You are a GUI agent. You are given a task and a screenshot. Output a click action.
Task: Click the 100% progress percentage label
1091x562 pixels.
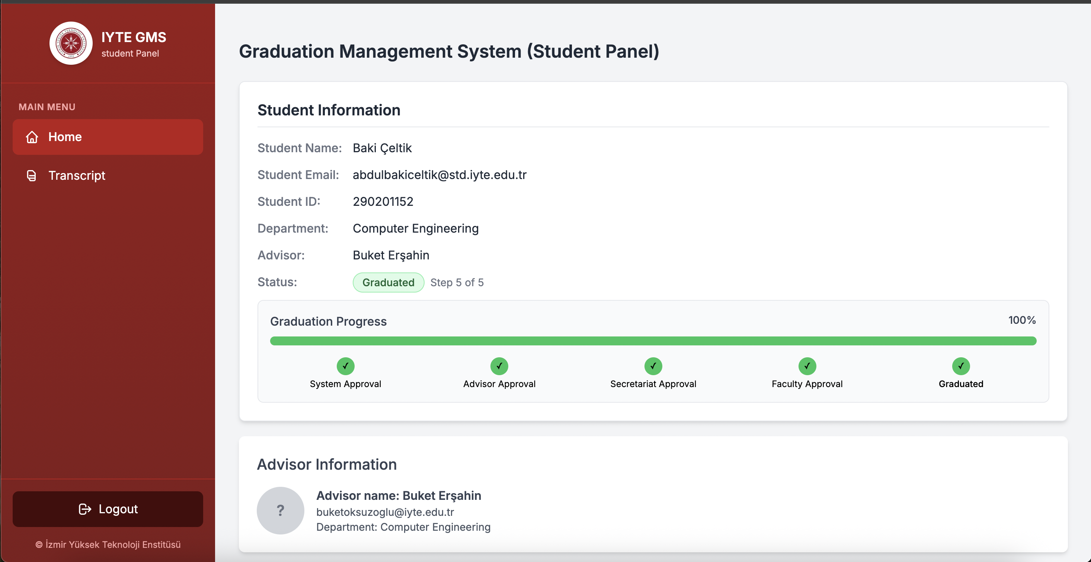[1021, 320]
